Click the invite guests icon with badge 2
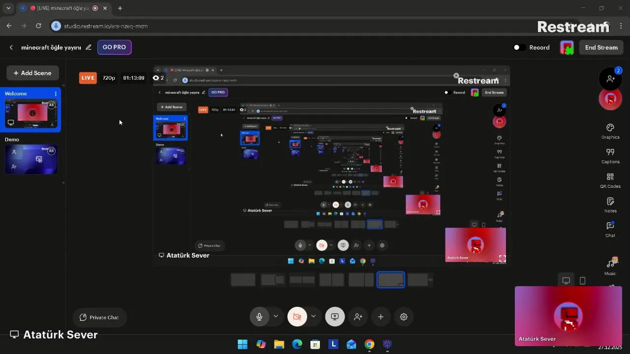This screenshot has height=354, width=630. 610,79
